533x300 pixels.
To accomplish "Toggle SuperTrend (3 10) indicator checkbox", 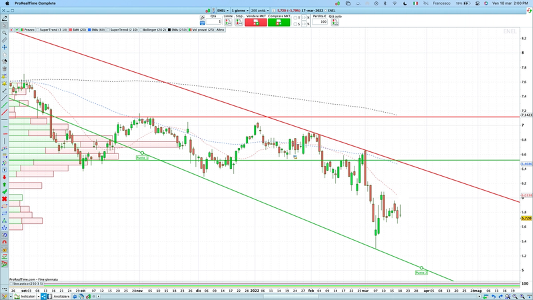I will pos(38,30).
